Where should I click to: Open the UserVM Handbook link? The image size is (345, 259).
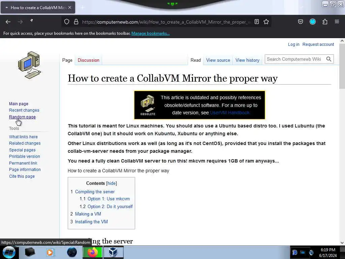230,113
